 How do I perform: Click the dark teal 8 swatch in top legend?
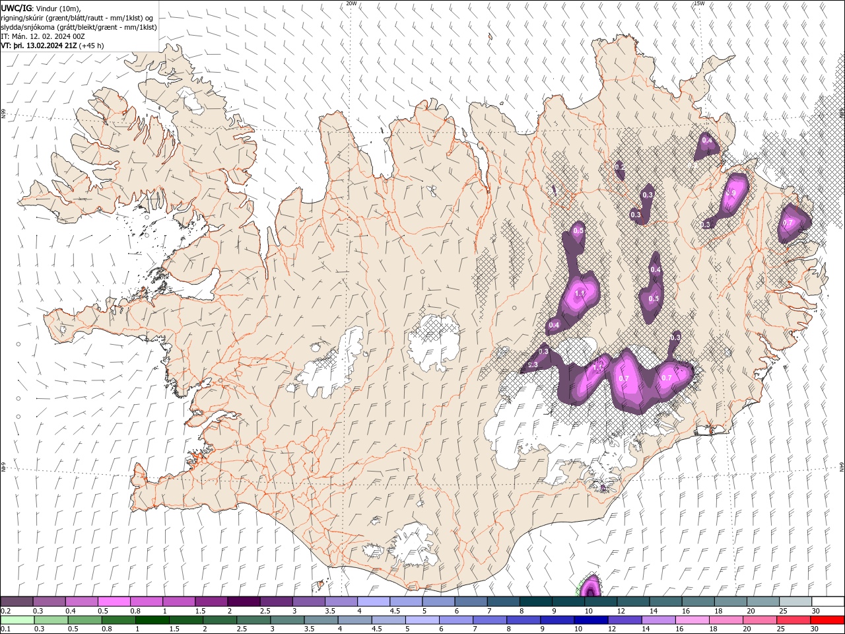(x=535, y=601)
